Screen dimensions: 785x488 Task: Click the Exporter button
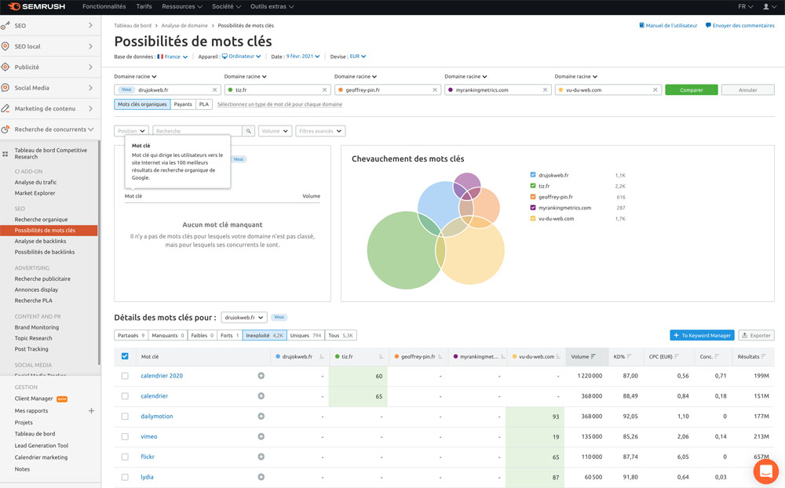pyautogui.click(x=756, y=335)
